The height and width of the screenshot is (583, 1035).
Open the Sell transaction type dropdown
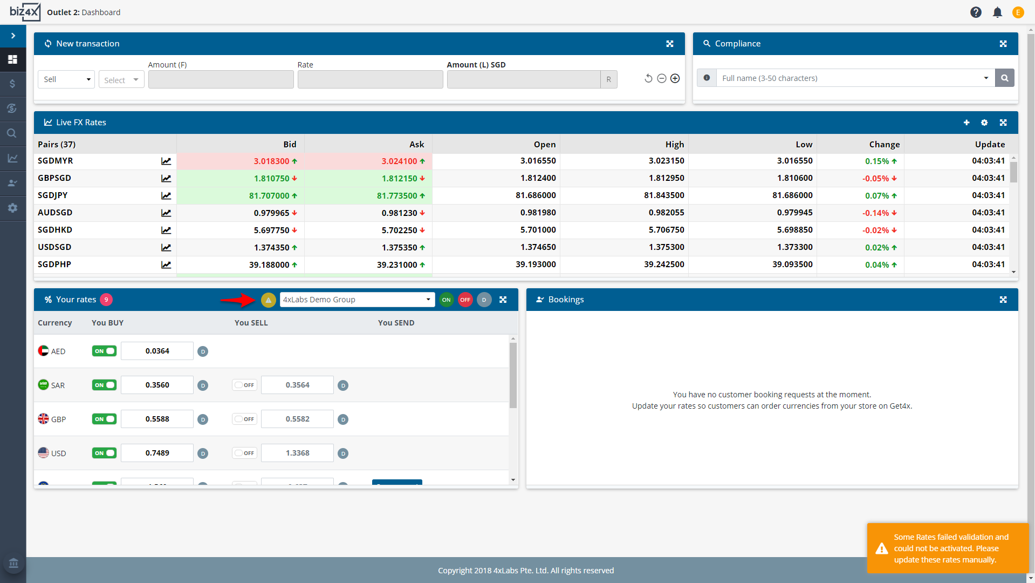click(66, 79)
